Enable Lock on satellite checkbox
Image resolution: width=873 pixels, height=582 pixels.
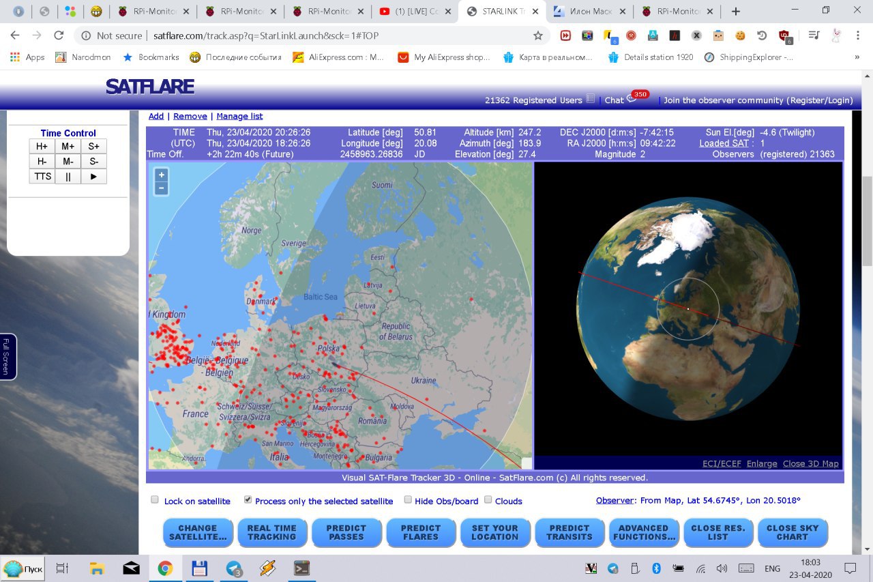coord(155,499)
